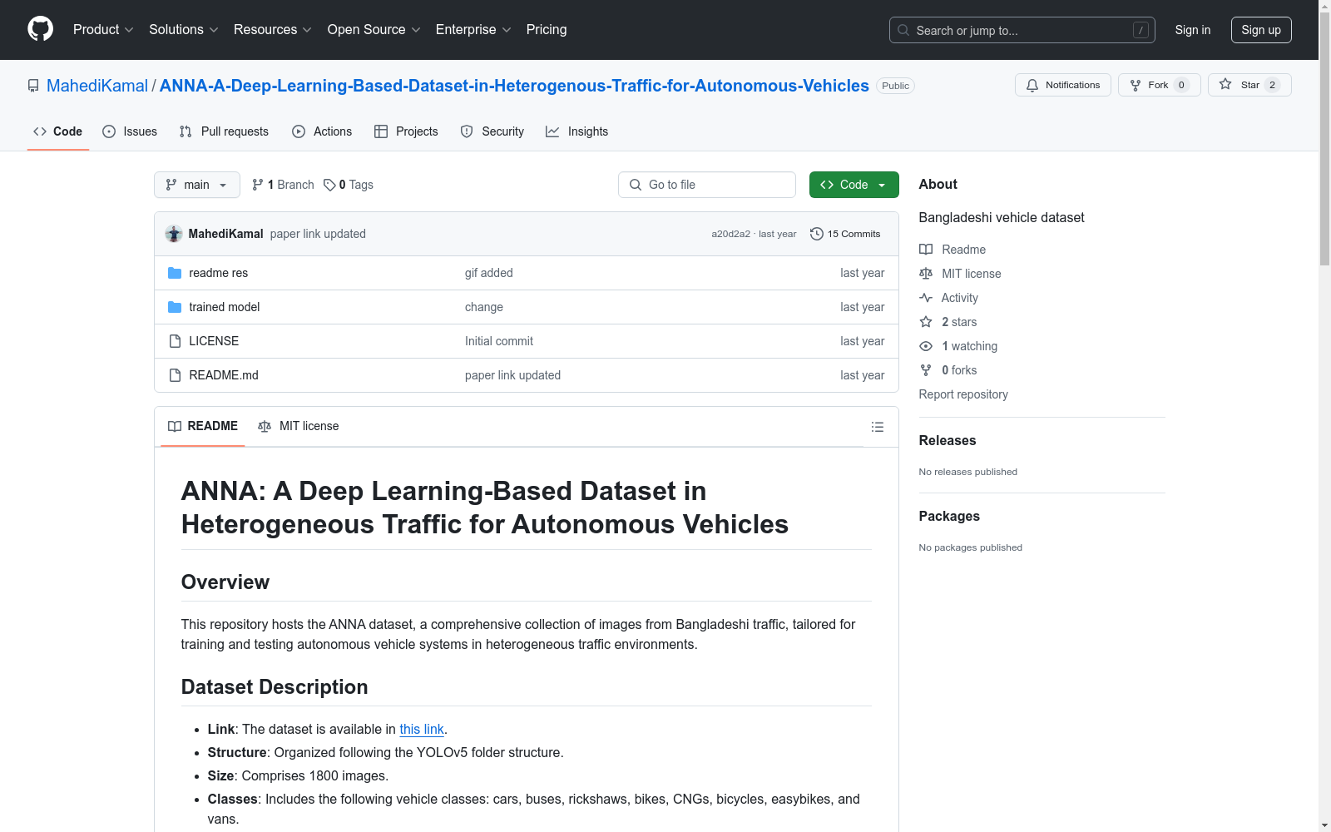The width and height of the screenshot is (1331, 832).
Task: Click the Go to file search box
Action: [x=707, y=185]
